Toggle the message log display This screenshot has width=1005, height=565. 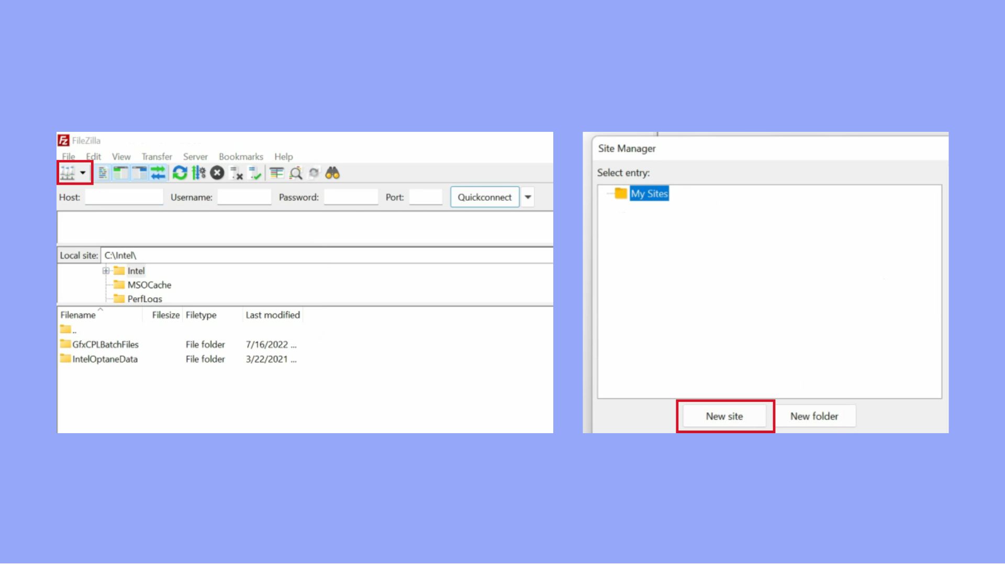tap(102, 173)
